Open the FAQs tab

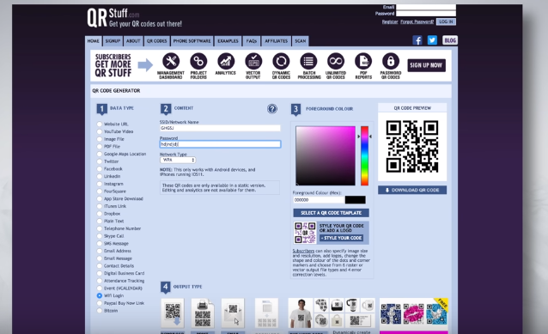pyautogui.click(x=252, y=41)
